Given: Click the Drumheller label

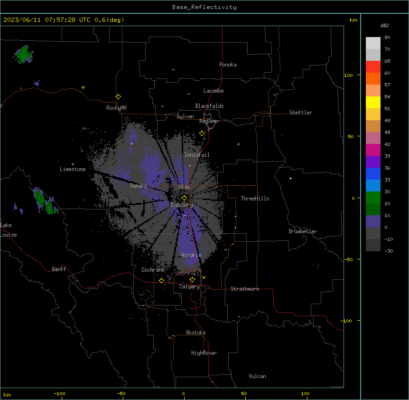Looking at the screenshot, I should (303, 231).
